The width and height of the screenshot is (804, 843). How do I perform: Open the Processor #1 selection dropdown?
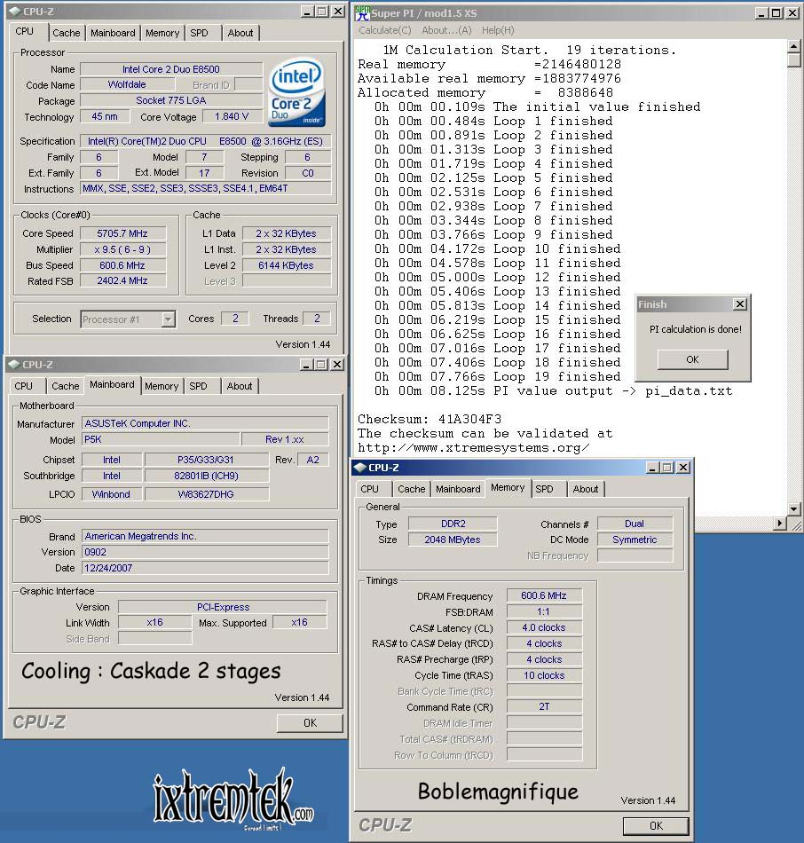[169, 319]
